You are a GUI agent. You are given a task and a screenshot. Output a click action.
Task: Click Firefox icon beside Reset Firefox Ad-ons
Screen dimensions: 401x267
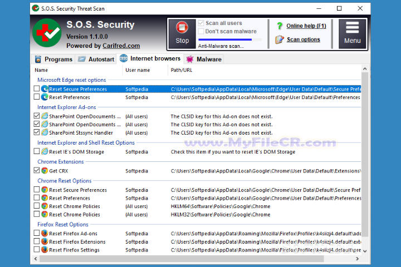45,233
